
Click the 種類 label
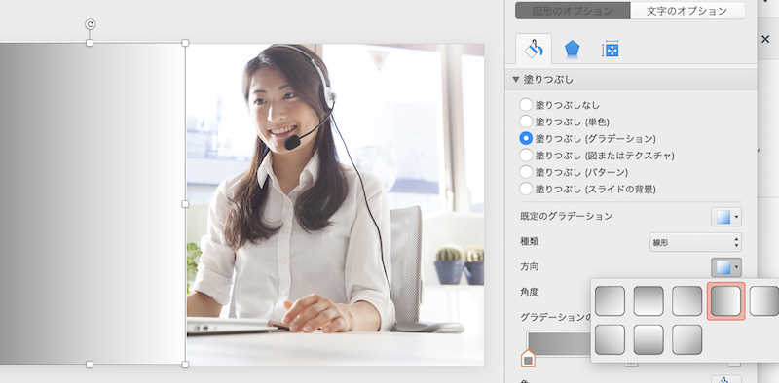point(530,242)
